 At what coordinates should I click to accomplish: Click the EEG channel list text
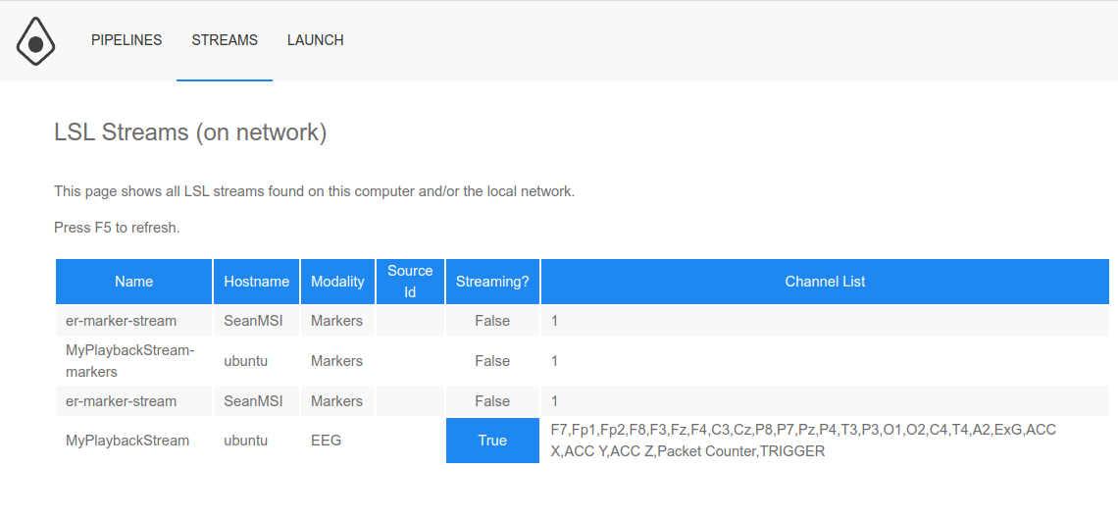[802, 441]
